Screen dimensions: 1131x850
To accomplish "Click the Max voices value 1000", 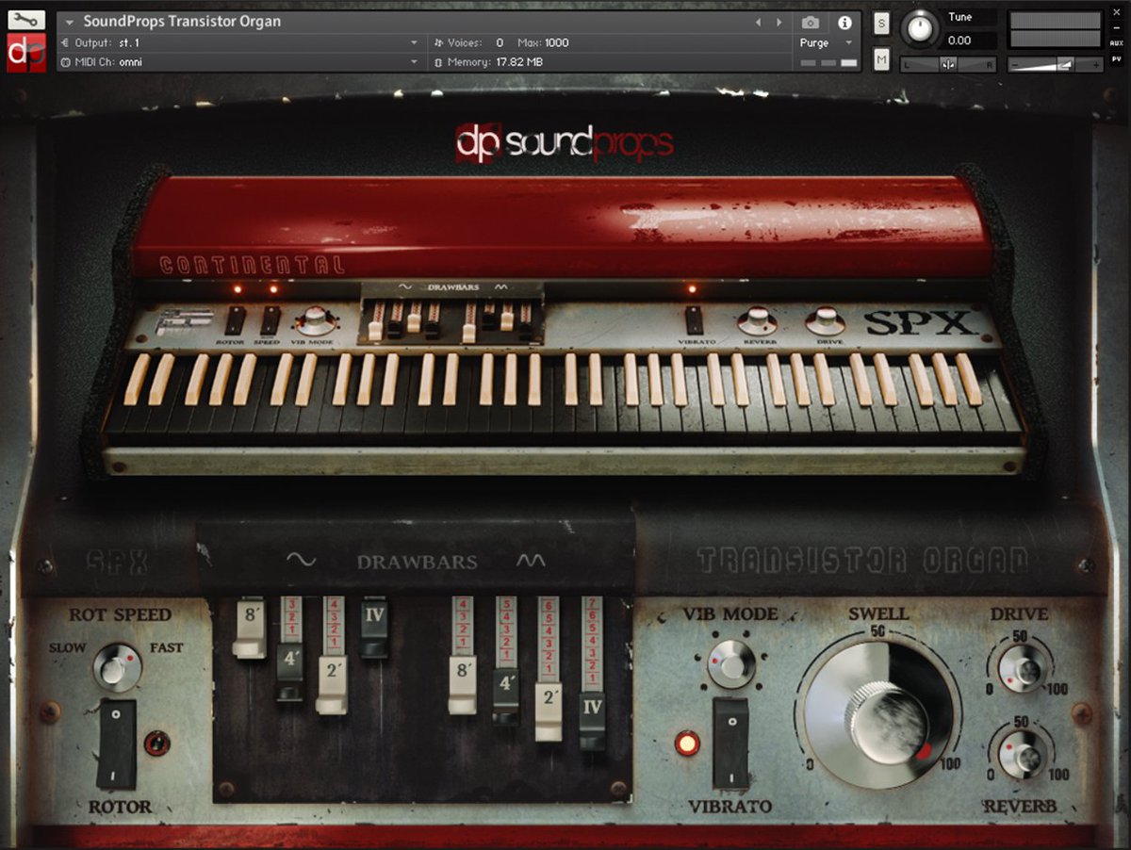I will click(556, 42).
